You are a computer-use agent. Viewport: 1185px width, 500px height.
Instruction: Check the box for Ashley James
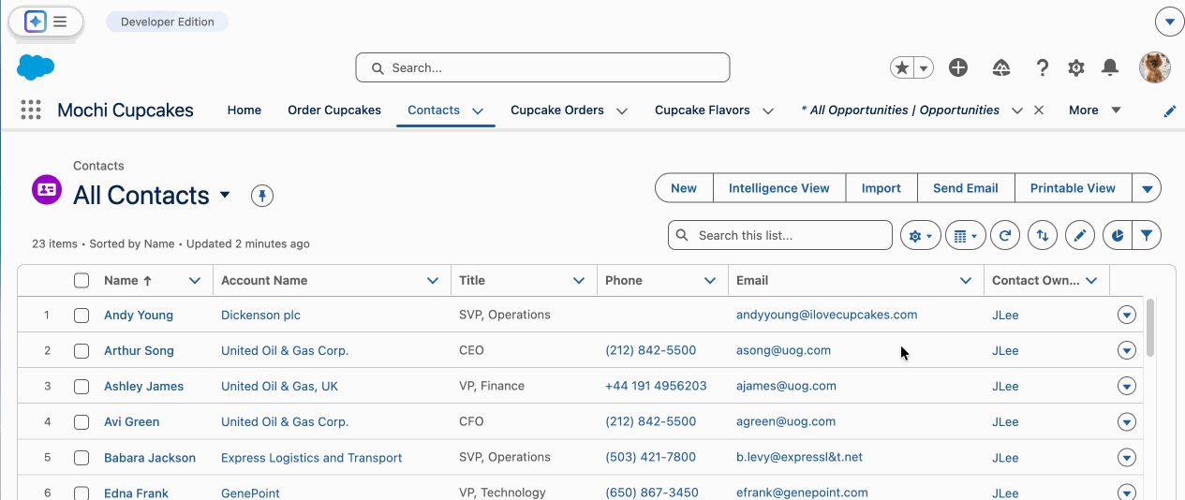[81, 387]
